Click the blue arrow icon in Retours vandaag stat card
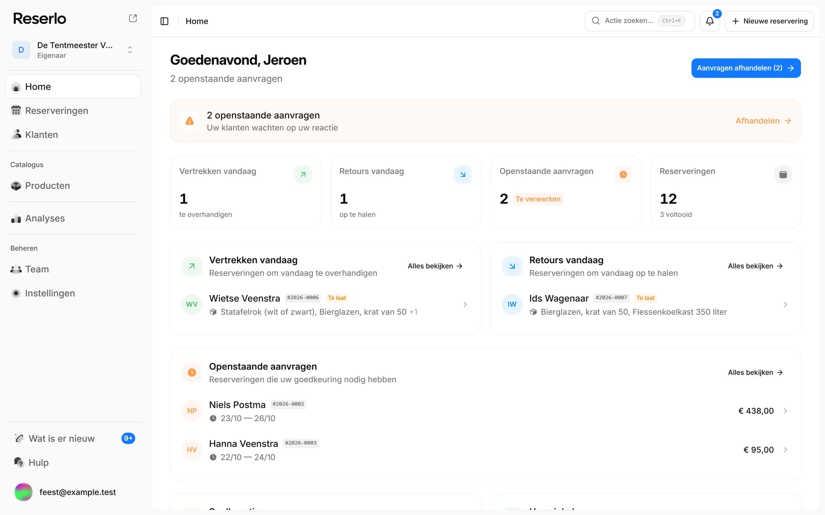This screenshot has height=515, width=825. (463, 174)
